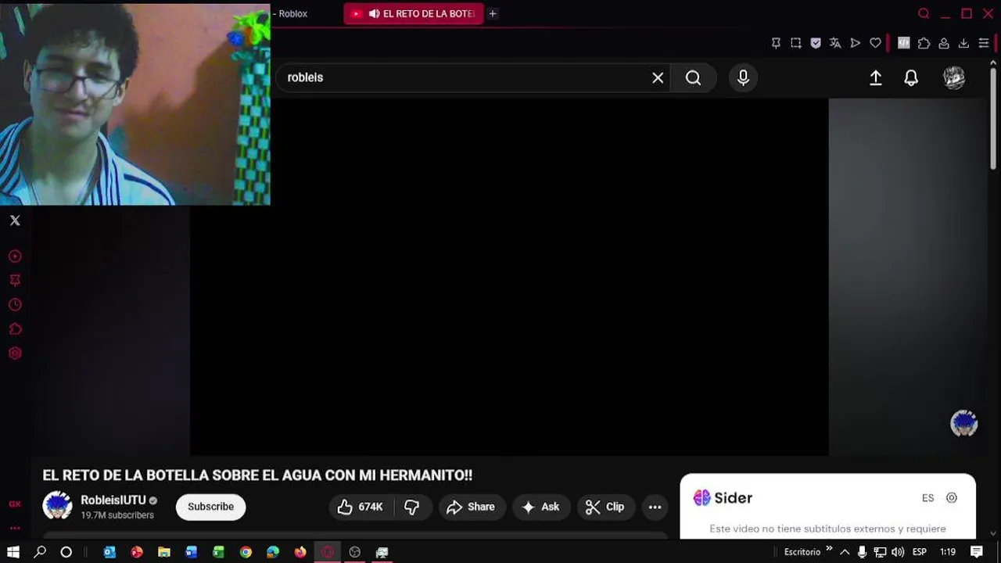This screenshot has width=1001, height=563.
Task: Open the YouTube upload/create icon
Action: [876, 77]
